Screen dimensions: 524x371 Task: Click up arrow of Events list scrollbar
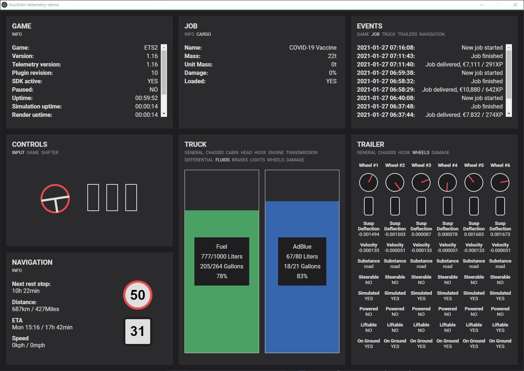pos(509,47)
